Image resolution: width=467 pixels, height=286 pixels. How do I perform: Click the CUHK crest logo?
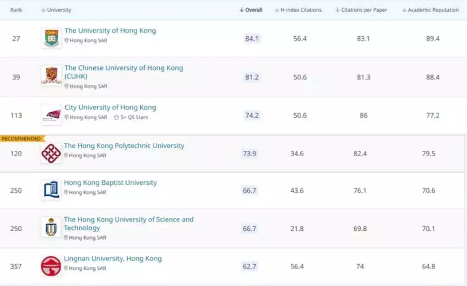pyautogui.click(x=51, y=76)
